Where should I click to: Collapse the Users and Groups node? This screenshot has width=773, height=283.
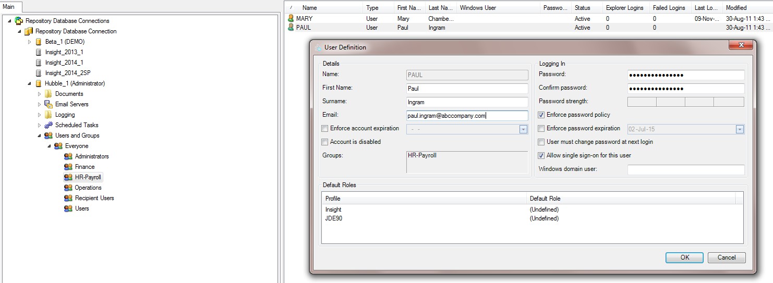[x=40, y=136]
